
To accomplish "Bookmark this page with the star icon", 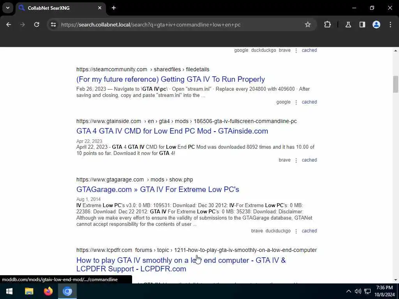I will click(x=308, y=25).
